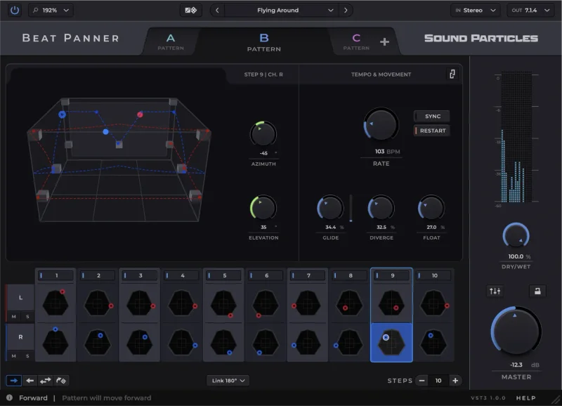This screenshot has width=562, height=406.
Task: Solo the L channel
Action: tap(27, 316)
